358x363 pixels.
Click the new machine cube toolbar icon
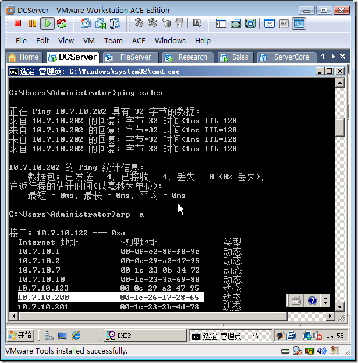pos(166,23)
